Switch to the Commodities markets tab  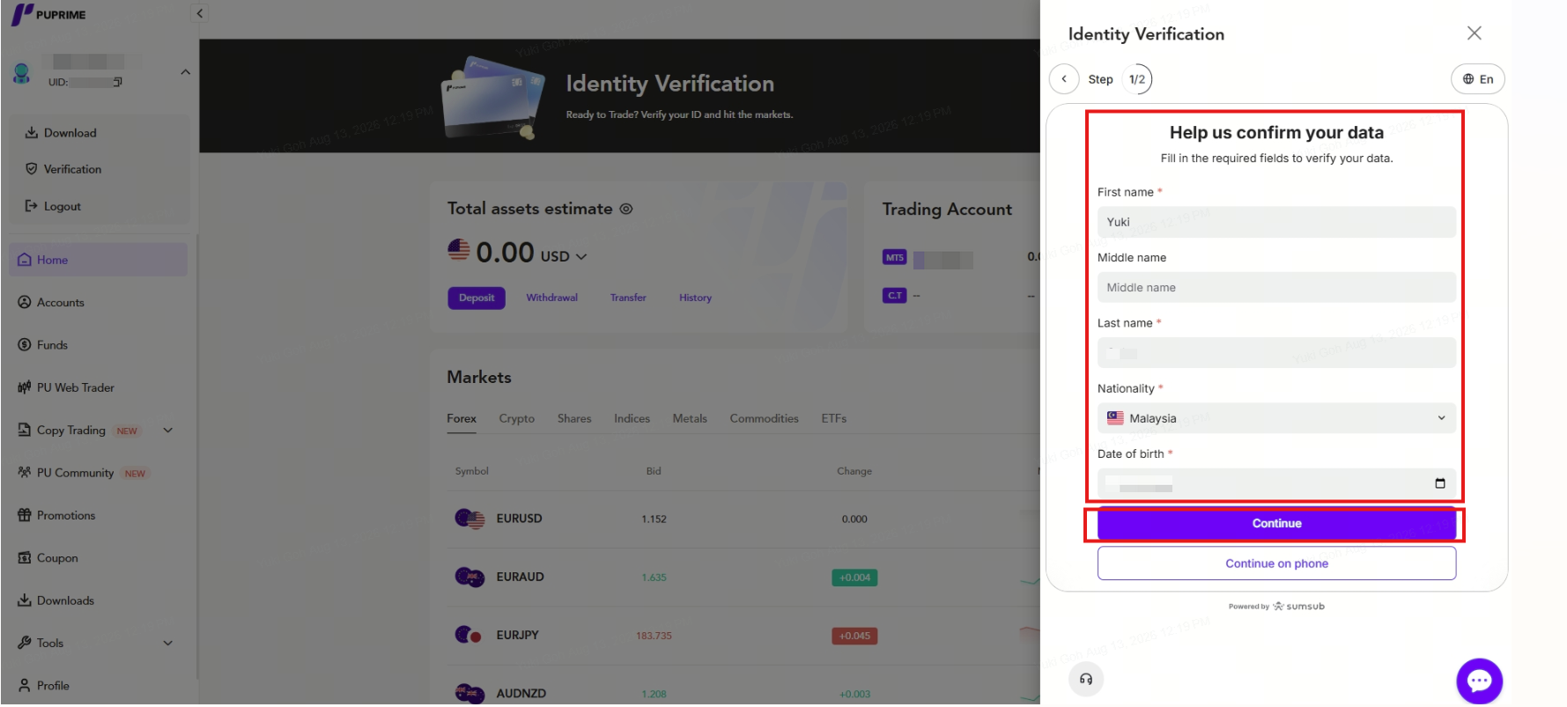764,419
